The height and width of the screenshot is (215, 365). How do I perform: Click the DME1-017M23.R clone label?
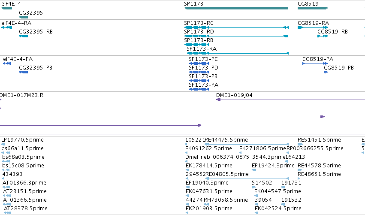coord(21,95)
